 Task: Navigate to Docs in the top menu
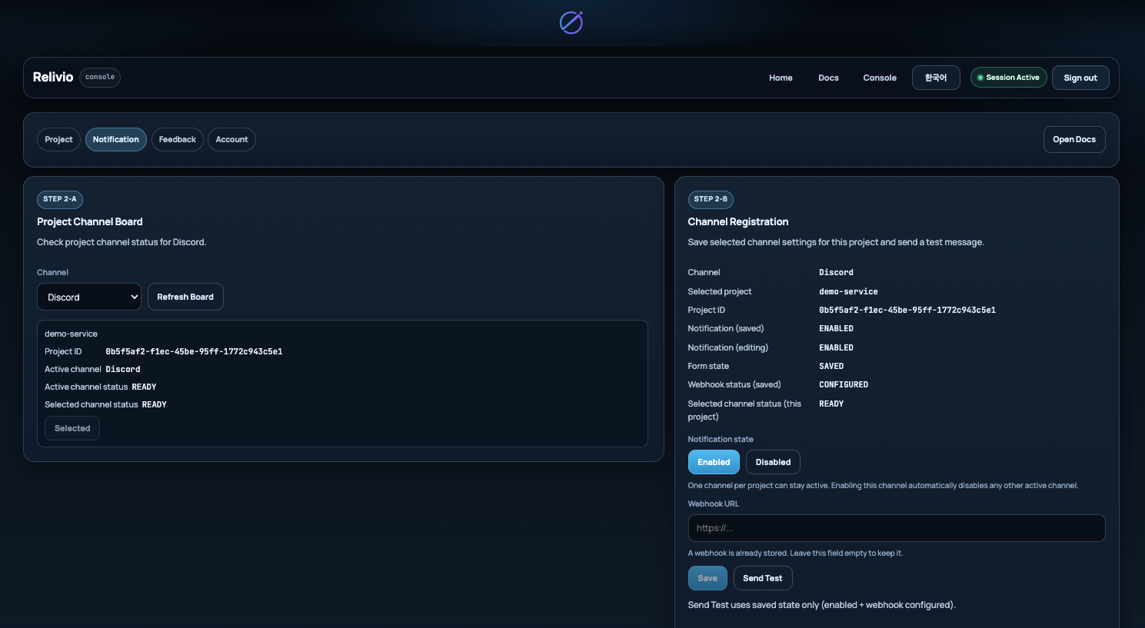click(x=828, y=77)
